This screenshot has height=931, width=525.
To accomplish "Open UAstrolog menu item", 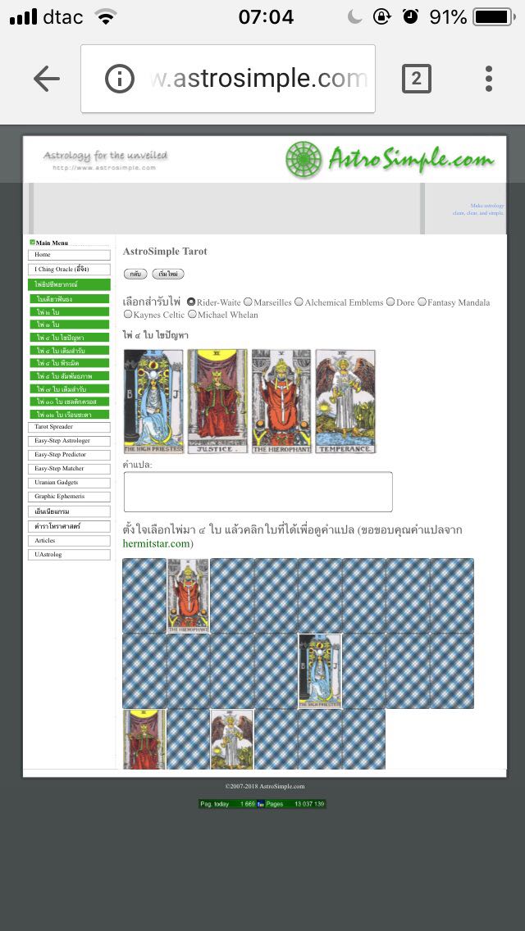I will click(69, 555).
